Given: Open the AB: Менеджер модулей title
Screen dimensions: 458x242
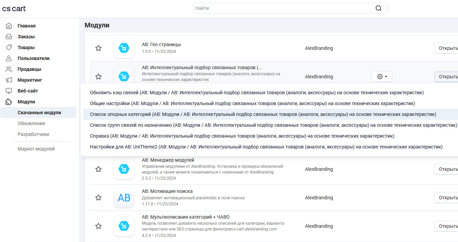Looking at the screenshot, I should tap(168, 160).
